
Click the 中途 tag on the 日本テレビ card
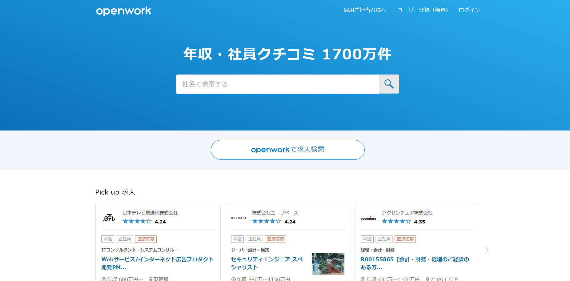coord(108,239)
